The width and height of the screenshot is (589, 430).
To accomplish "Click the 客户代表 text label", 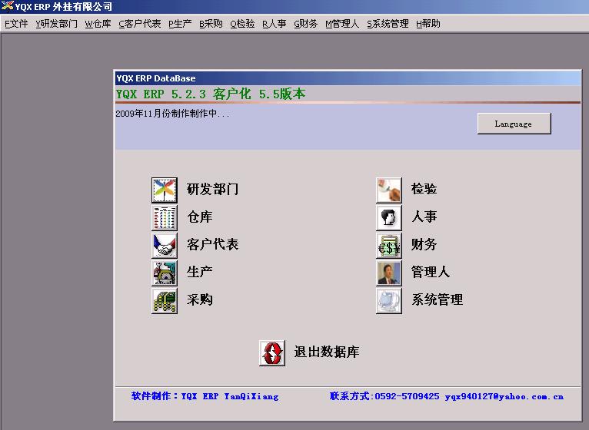I will [213, 244].
